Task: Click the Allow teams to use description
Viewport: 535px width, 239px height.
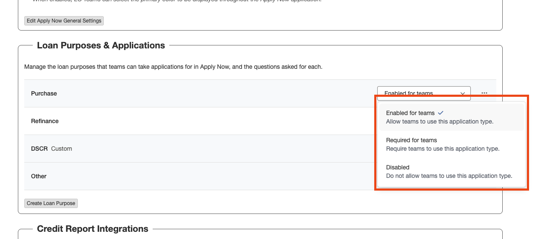Action: point(439,121)
